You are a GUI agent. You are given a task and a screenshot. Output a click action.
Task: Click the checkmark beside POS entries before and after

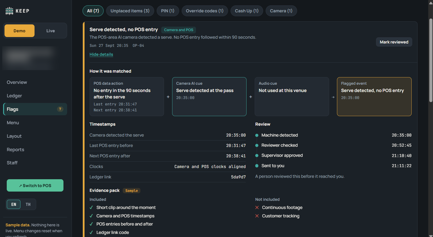(91, 224)
